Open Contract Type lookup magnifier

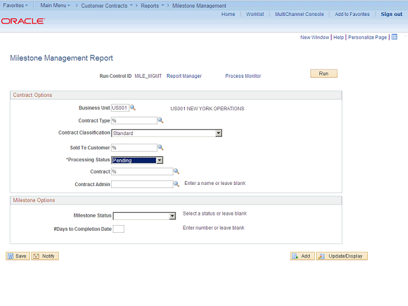[x=161, y=120]
